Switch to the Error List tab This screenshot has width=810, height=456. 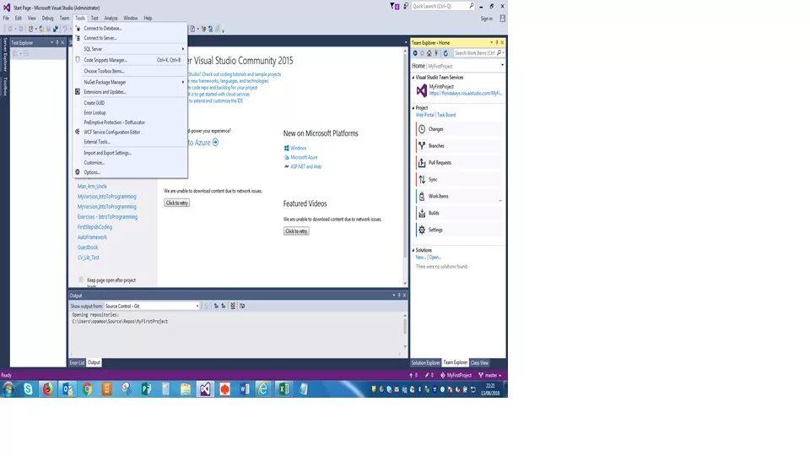pyautogui.click(x=77, y=363)
